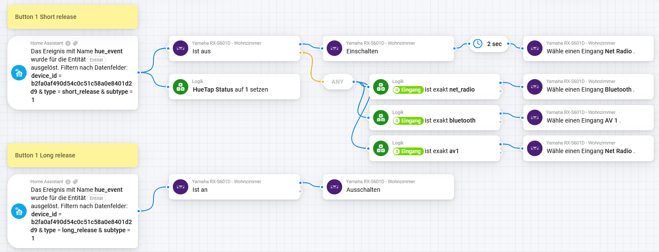Click the Logik icon on the bluetooth condition
659x252 pixels.
(381, 117)
